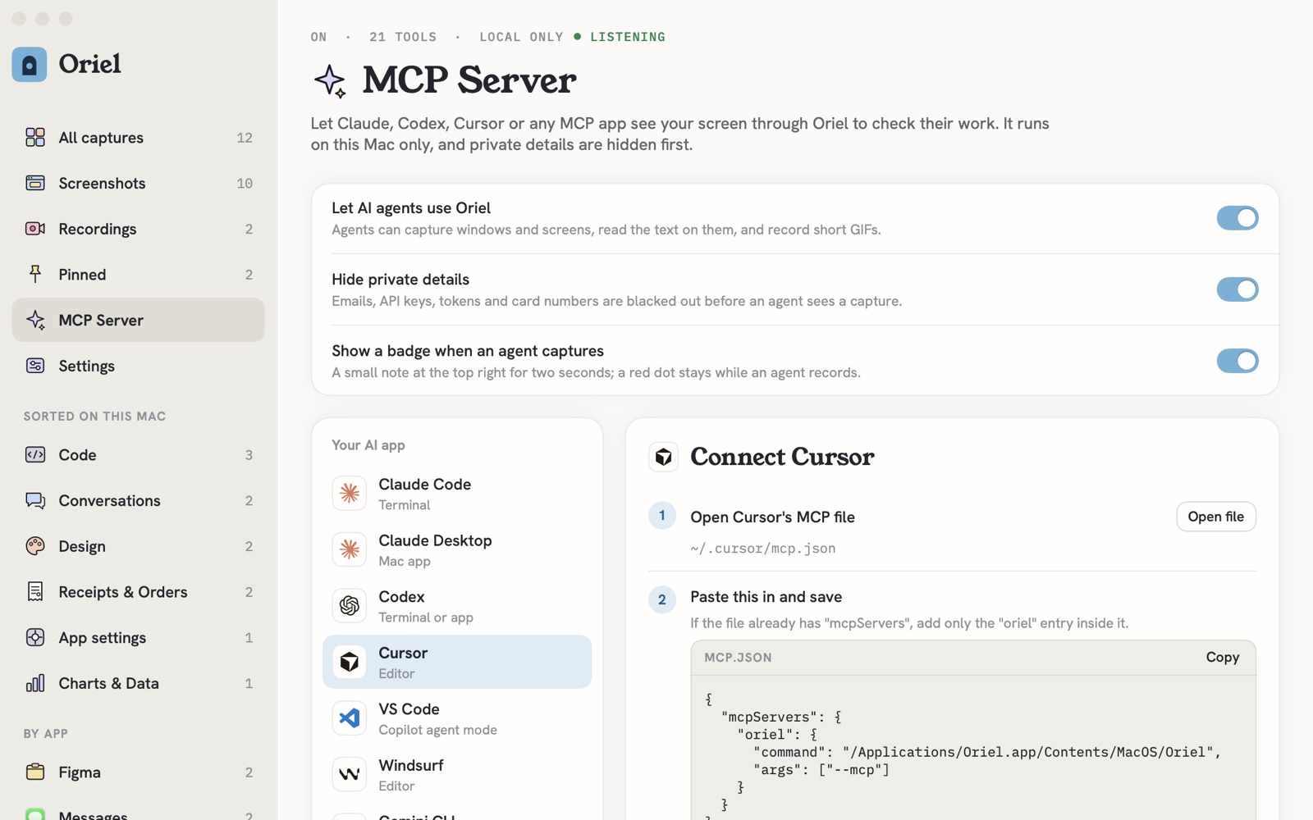
Task: Click the MCP Server sparkle icon in sidebar
Action: click(x=35, y=320)
